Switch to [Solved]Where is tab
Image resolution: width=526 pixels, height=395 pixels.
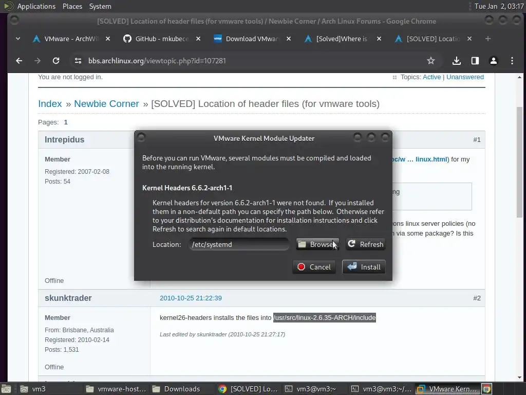tap(342, 39)
